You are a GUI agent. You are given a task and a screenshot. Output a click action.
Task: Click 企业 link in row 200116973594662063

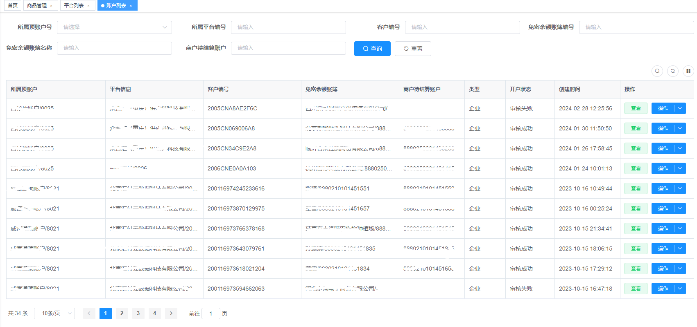pos(475,289)
